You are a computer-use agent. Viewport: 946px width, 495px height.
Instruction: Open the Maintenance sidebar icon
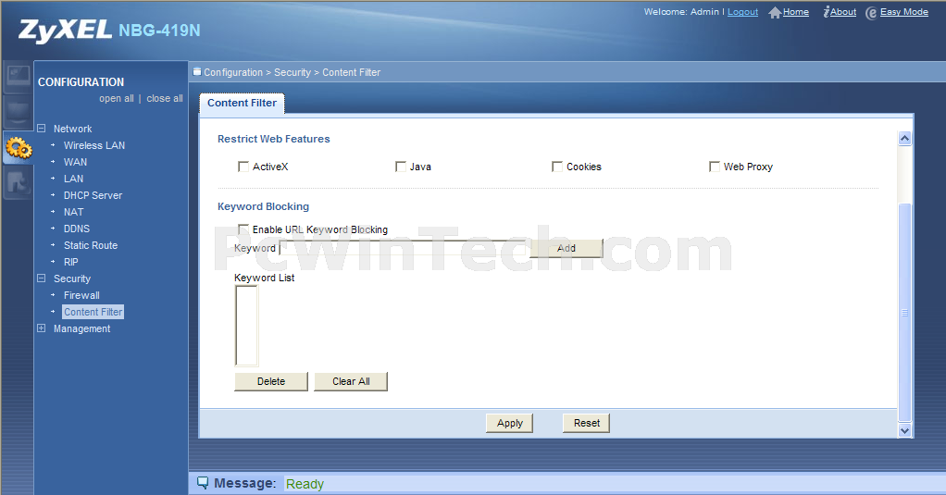[x=18, y=182]
